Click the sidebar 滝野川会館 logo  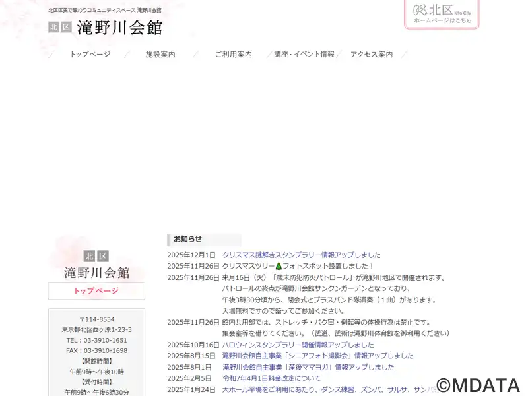96,272
